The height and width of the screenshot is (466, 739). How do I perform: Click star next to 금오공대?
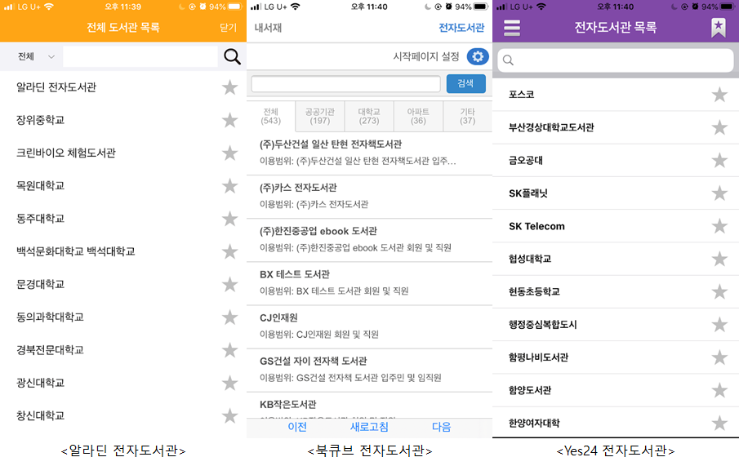click(719, 160)
